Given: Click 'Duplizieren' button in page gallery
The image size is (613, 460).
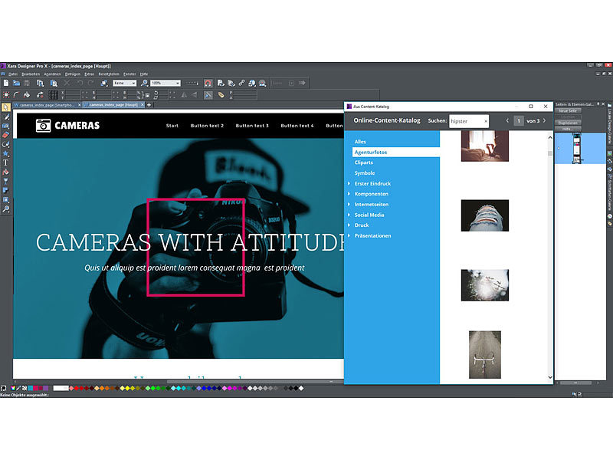Looking at the screenshot, I should click(568, 123).
